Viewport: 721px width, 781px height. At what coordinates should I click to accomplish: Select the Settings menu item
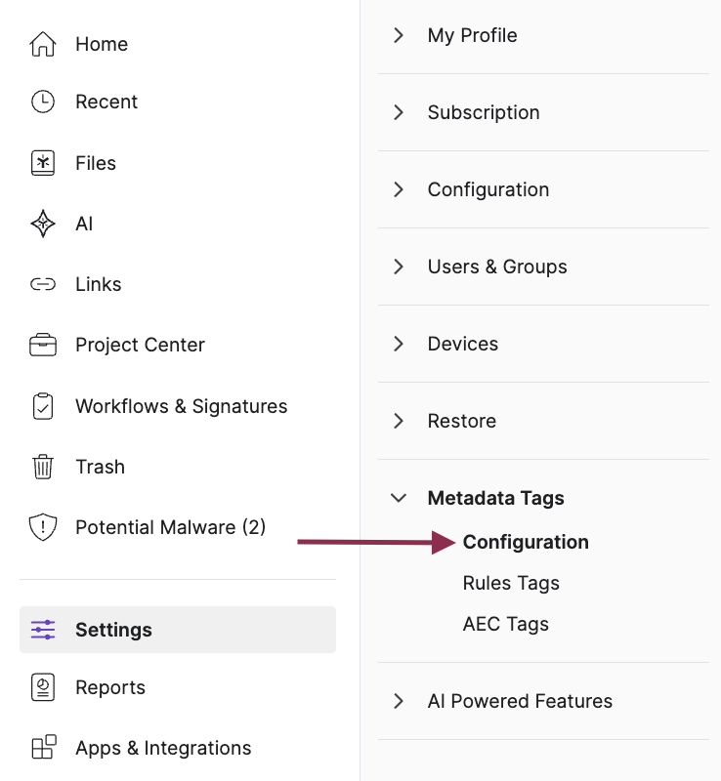coord(113,630)
